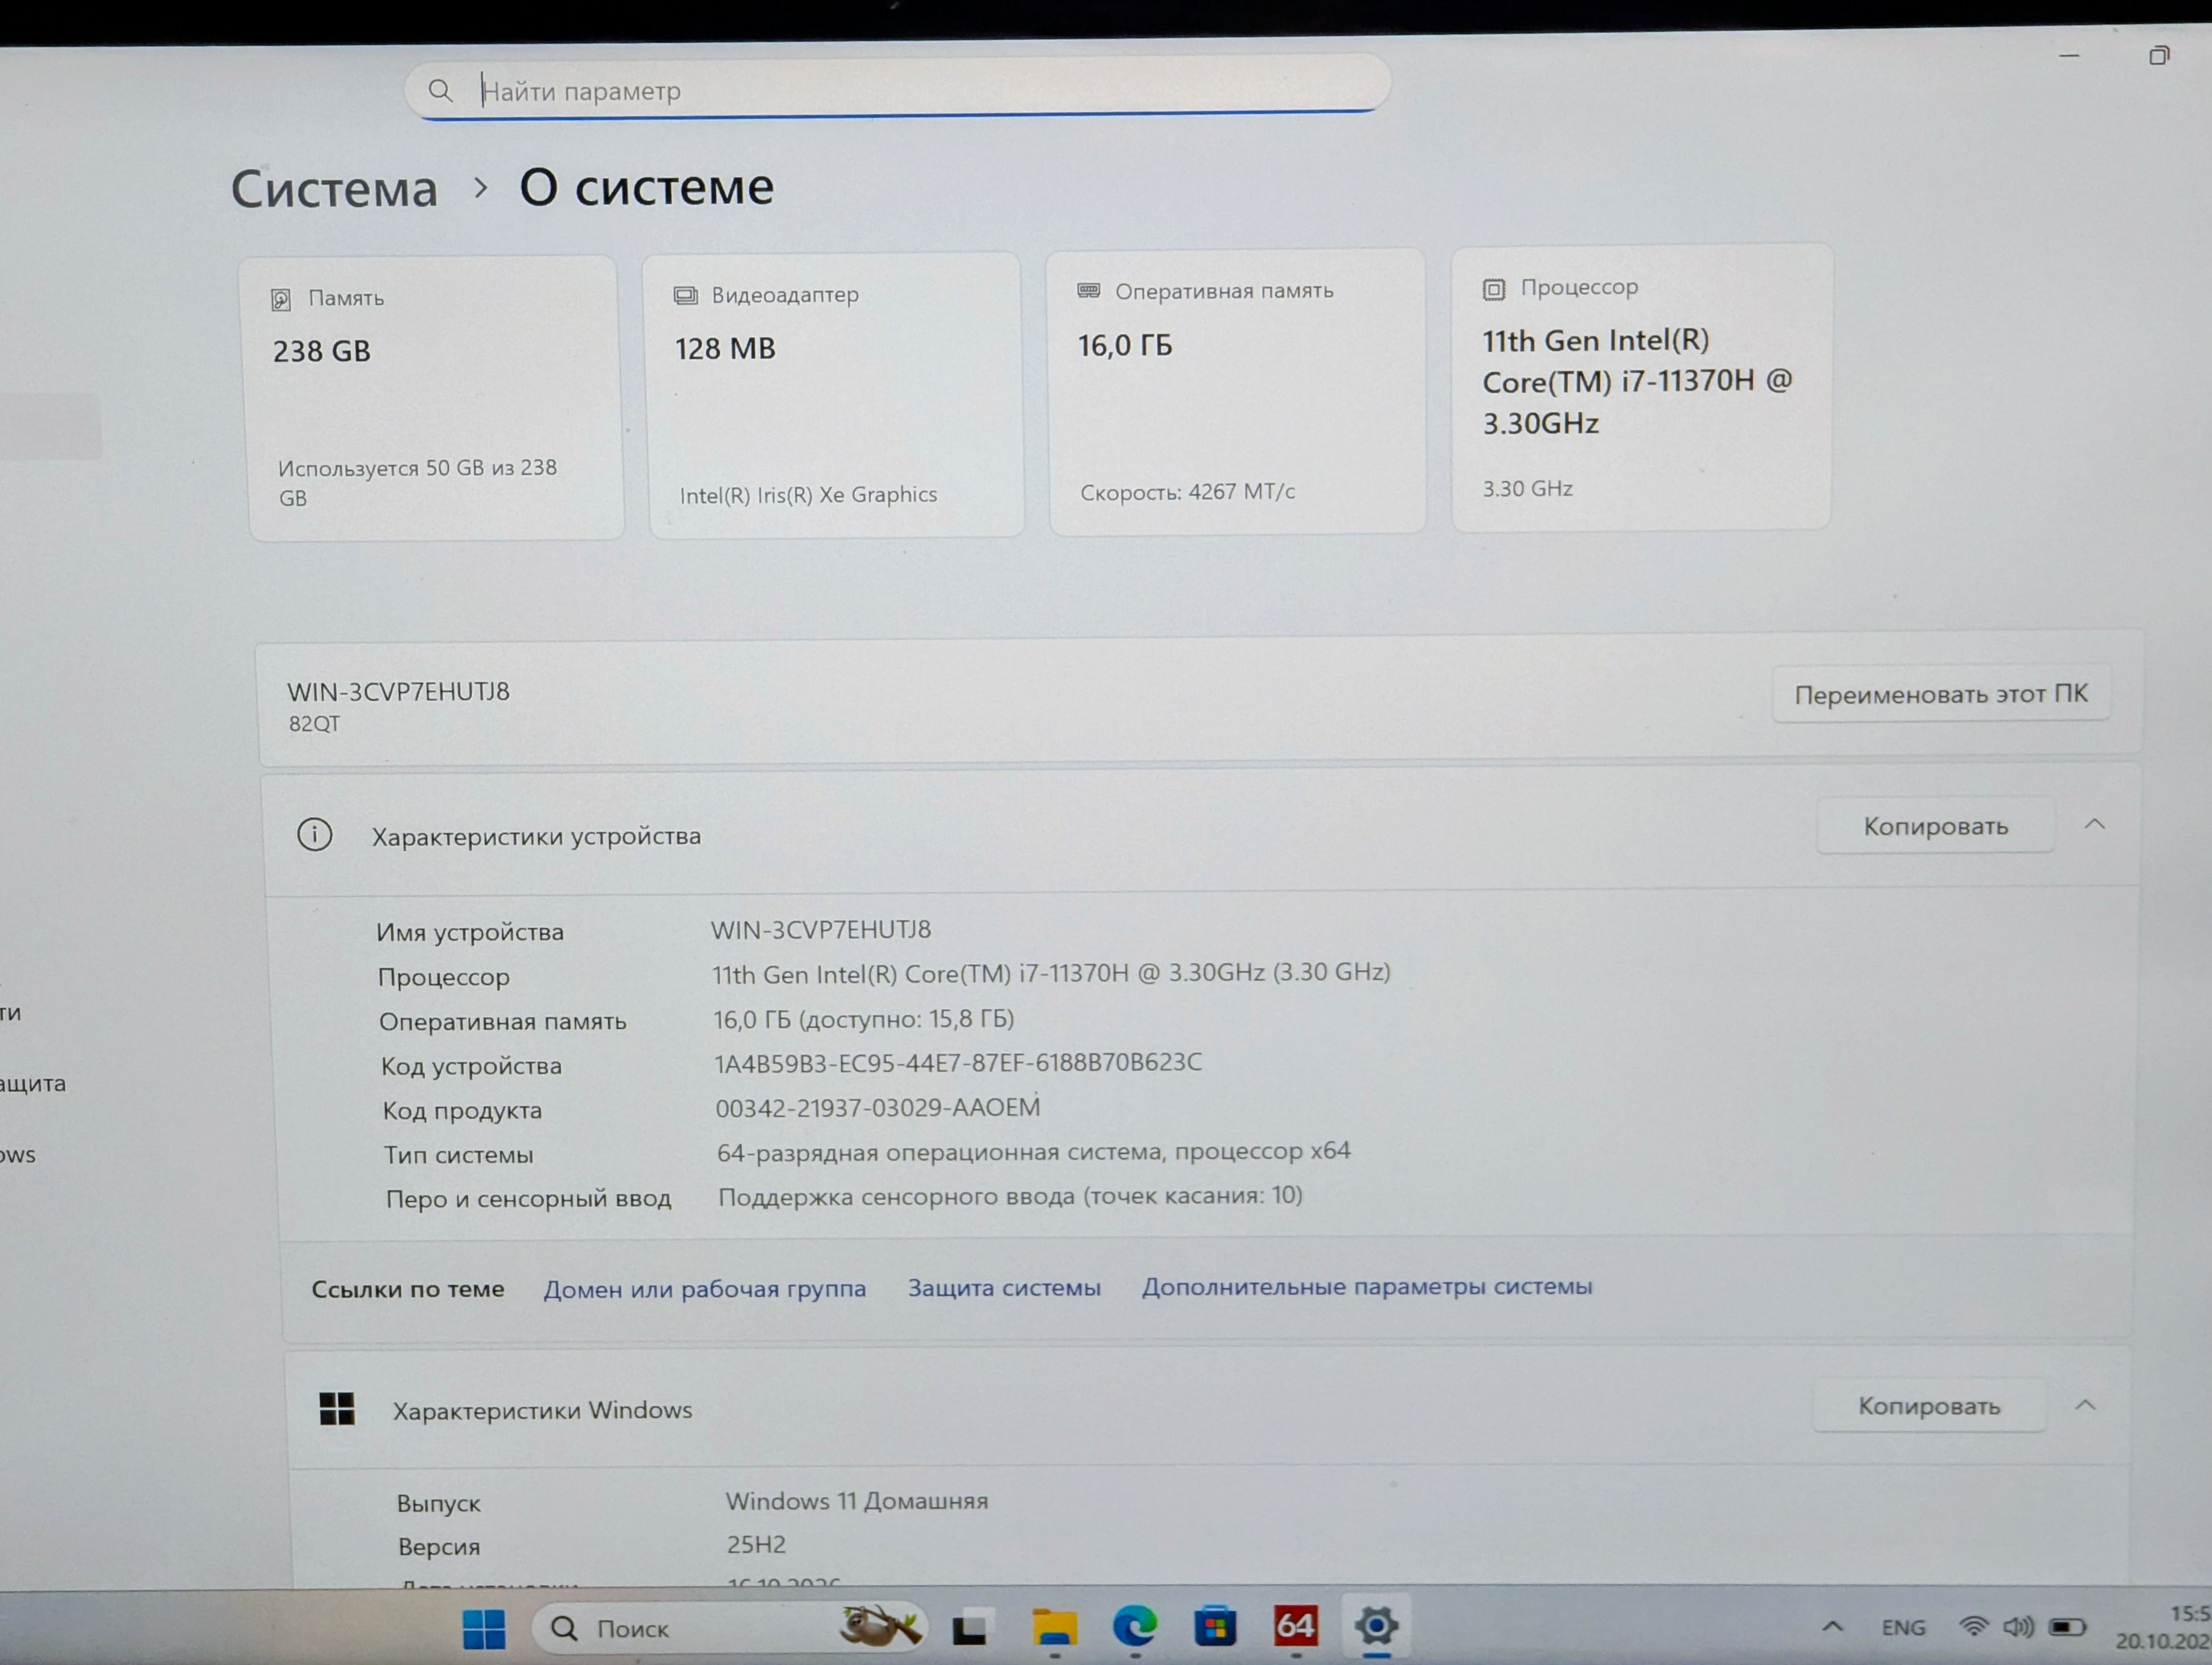
Task: Collapse "Характеристики Windows" section chevron
Action: 2085,1405
